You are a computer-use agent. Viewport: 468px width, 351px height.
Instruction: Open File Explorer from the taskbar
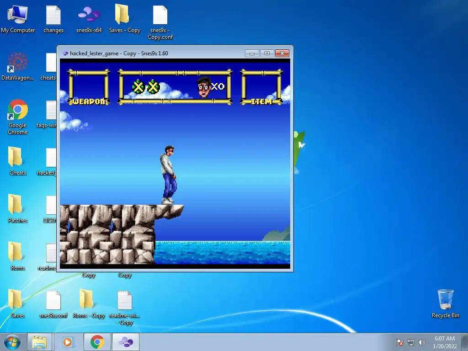(39, 342)
